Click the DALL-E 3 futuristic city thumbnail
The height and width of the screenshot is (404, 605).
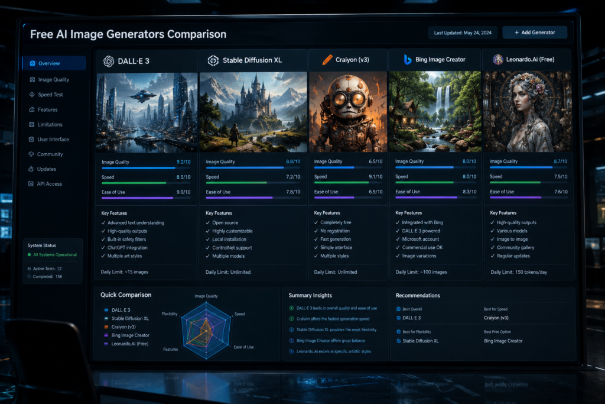[147, 112]
